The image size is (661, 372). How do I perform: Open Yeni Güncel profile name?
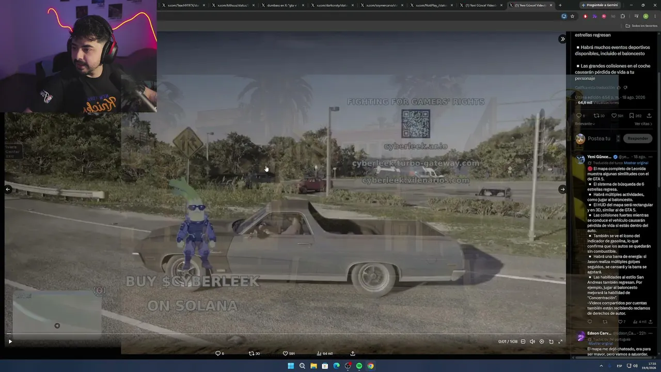pyautogui.click(x=599, y=157)
